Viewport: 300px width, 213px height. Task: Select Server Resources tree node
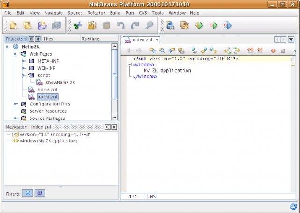point(48,111)
